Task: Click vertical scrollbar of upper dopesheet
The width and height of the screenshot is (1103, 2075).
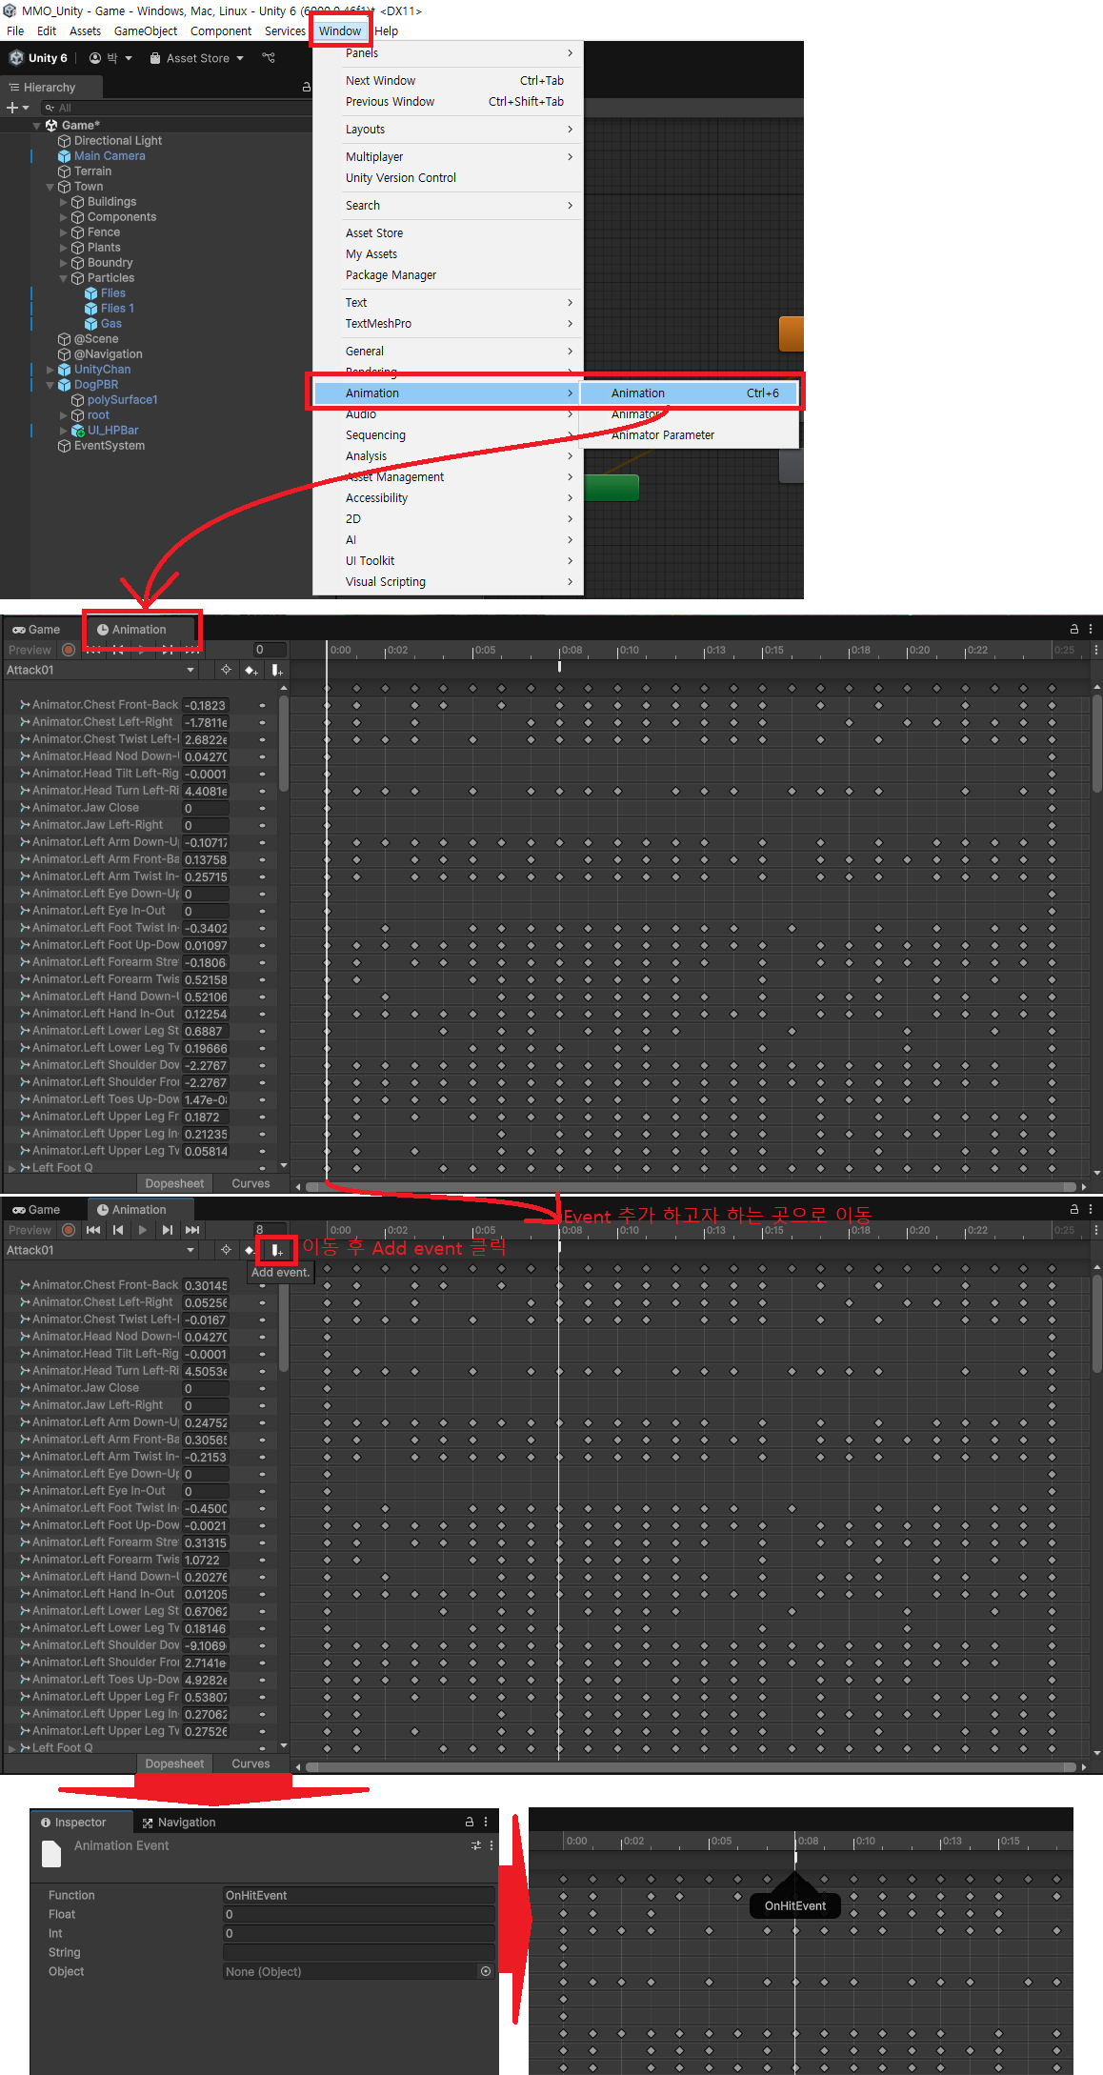Action: click(x=1097, y=743)
